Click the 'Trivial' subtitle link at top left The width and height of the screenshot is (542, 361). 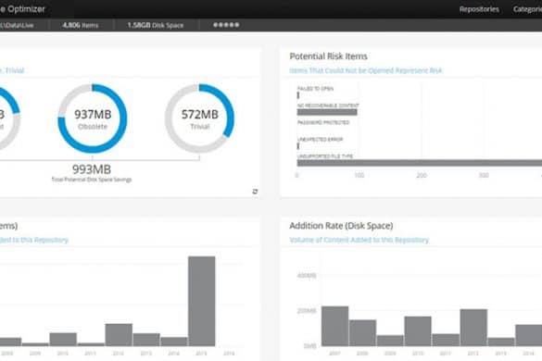click(12, 71)
